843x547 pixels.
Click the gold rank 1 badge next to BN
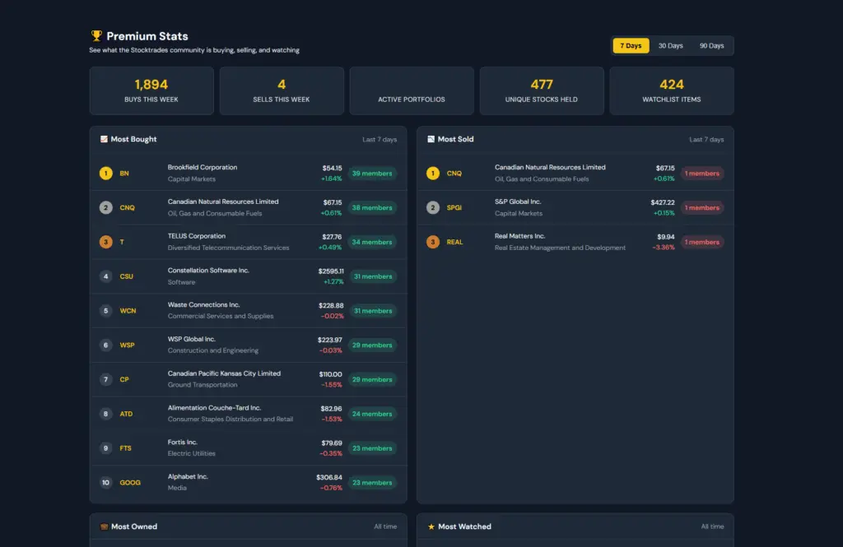click(x=105, y=173)
